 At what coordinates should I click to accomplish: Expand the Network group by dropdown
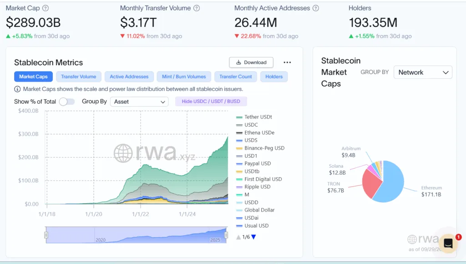423,72
